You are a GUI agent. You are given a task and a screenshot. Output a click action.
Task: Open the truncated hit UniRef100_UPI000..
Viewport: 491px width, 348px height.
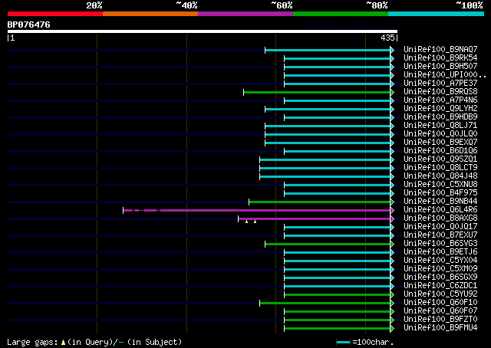click(x=445, y=74)
